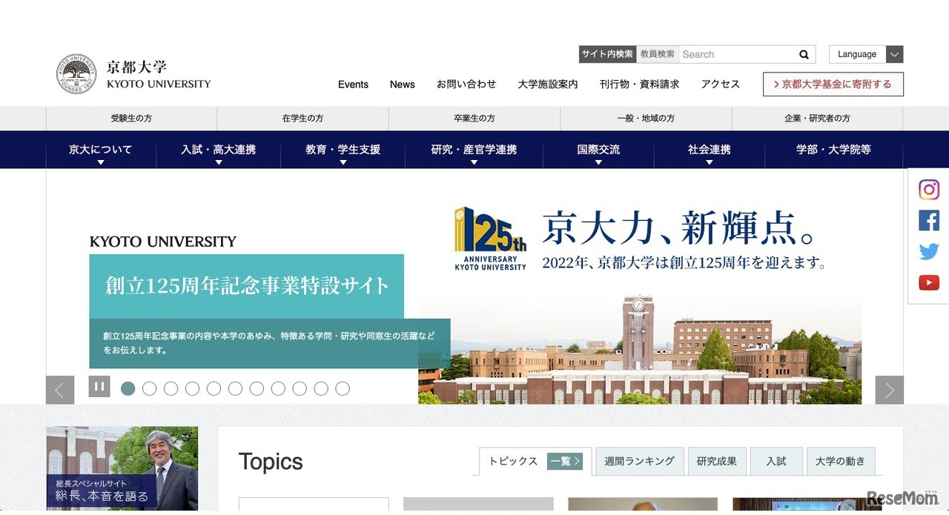Expand the 京大について navigation menu
This screenshot has height=515, width=949.
(x=101, y=149)
